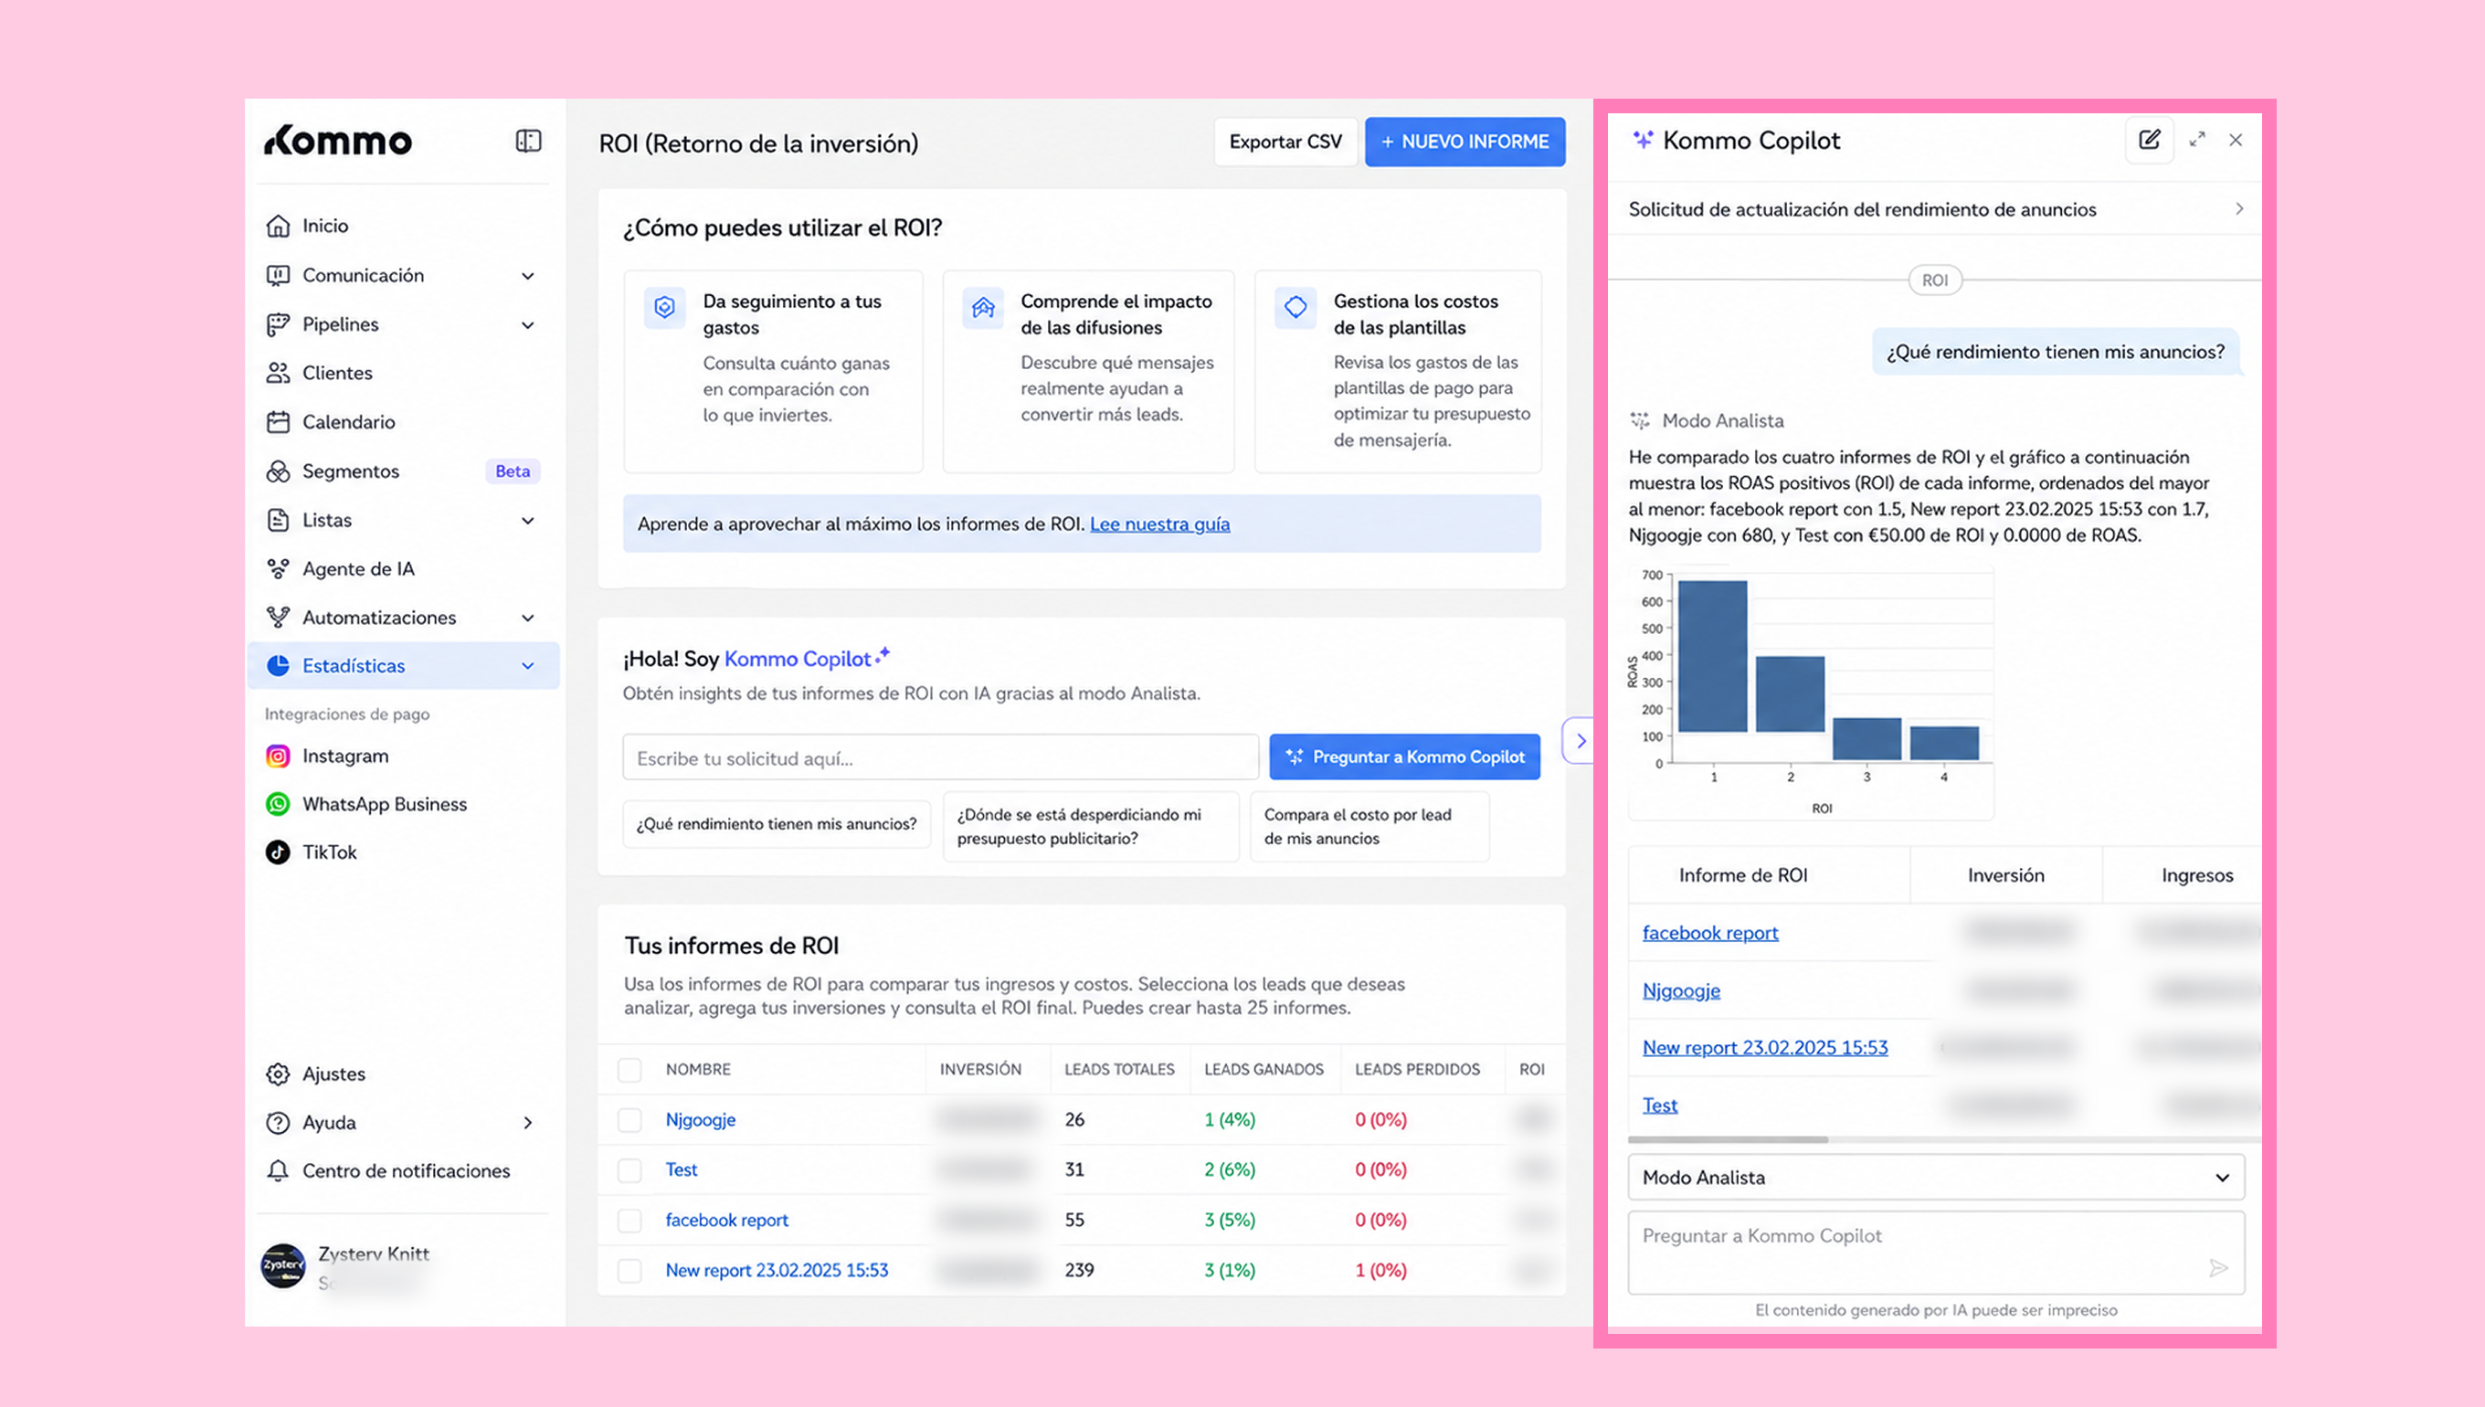Click the LEADS TOTALES column header
This screenshot has height=1407, width=2485.
coord(1119,1070)
